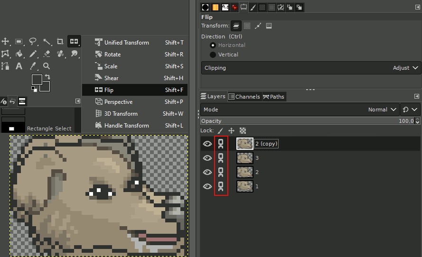422x257 pixels.
Task: Set Transform target to image
Action: click(x=269, y=26)
